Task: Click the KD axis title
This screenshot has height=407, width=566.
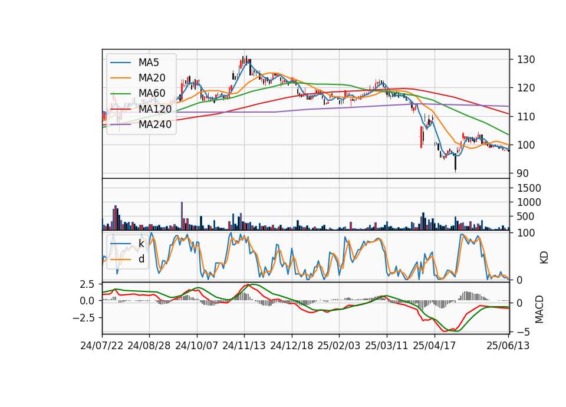Action: [x=544, y=257]
